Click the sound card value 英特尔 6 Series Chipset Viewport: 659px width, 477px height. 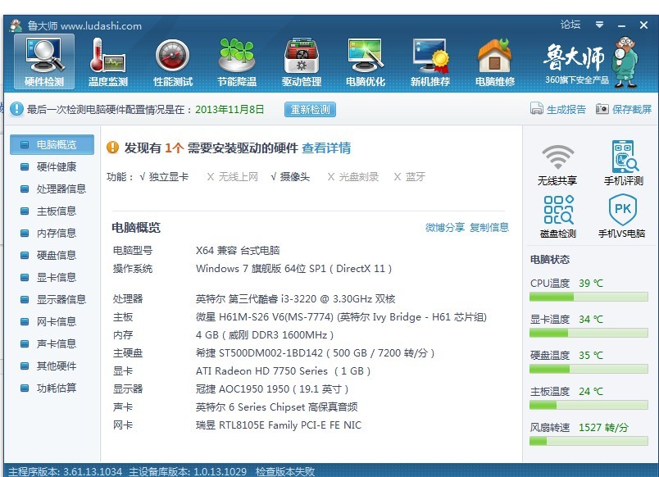click(x=276, y=407)
